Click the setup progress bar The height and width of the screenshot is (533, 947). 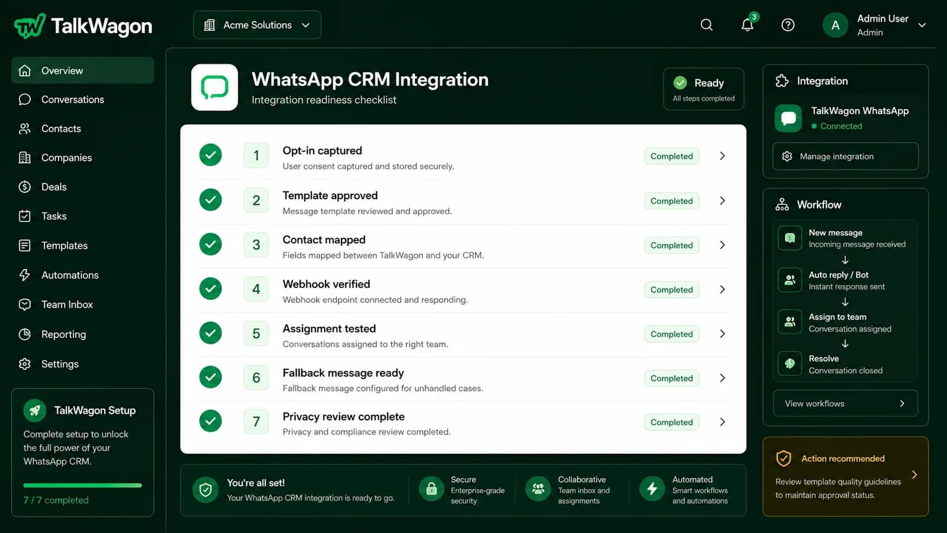(82, 485)
